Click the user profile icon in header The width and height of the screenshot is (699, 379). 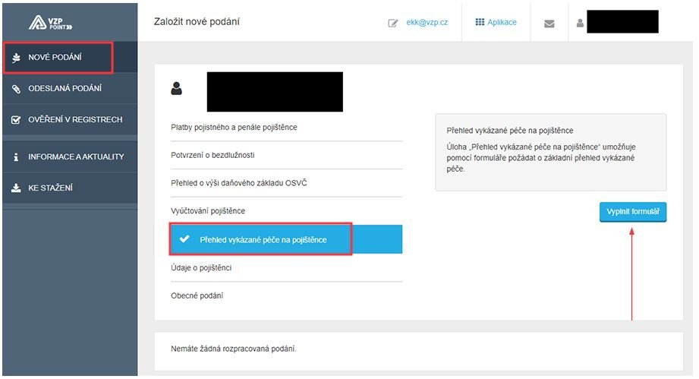(x=580, y=23)
